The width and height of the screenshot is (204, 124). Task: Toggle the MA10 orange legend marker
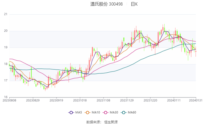click(x=87, y=113)
